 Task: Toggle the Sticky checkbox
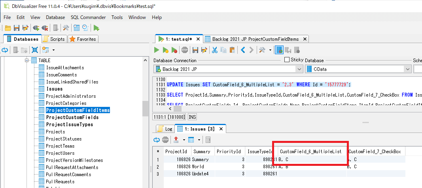(x=287, y=59)
